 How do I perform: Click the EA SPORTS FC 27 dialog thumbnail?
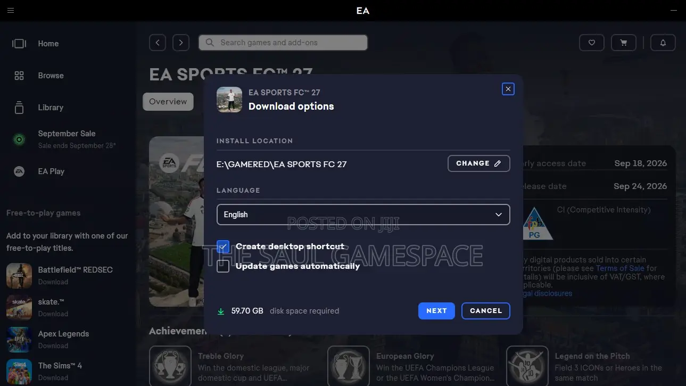pyautogui.click(x=229, y=100)
